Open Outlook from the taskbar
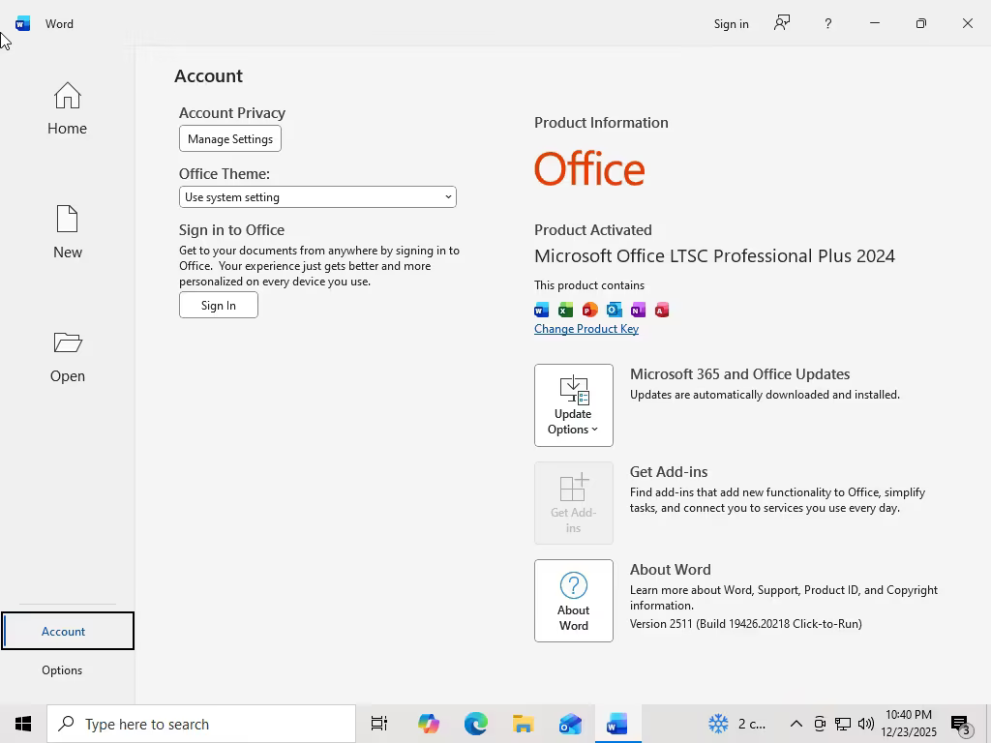Image resolution: width=991 pixels, height=743 pixels. [x=570, y=724]
